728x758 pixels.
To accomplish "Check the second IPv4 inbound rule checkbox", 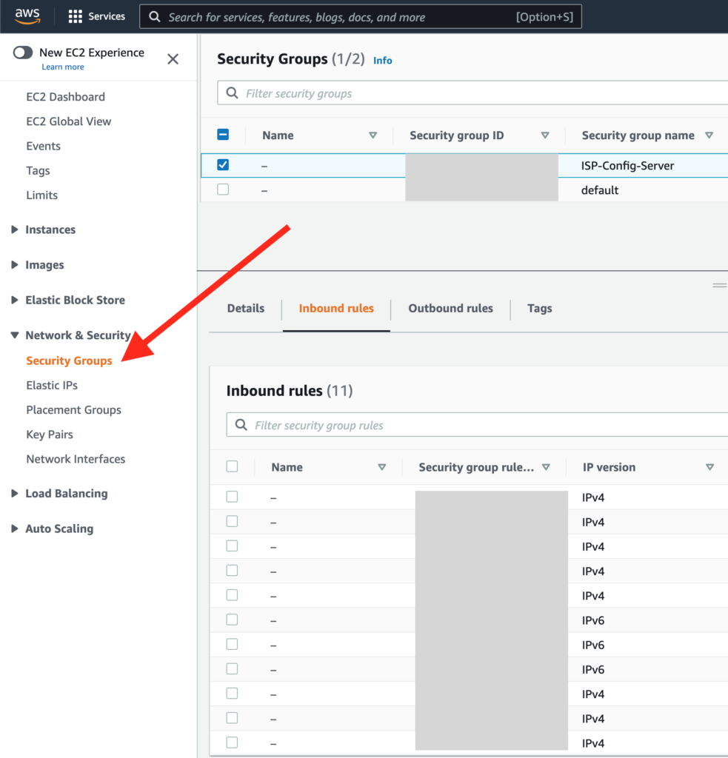I will [x=233, y=521].
